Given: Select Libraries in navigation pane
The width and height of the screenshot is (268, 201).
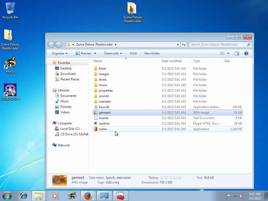Looking at the screenshot, I should coord(63,90).
